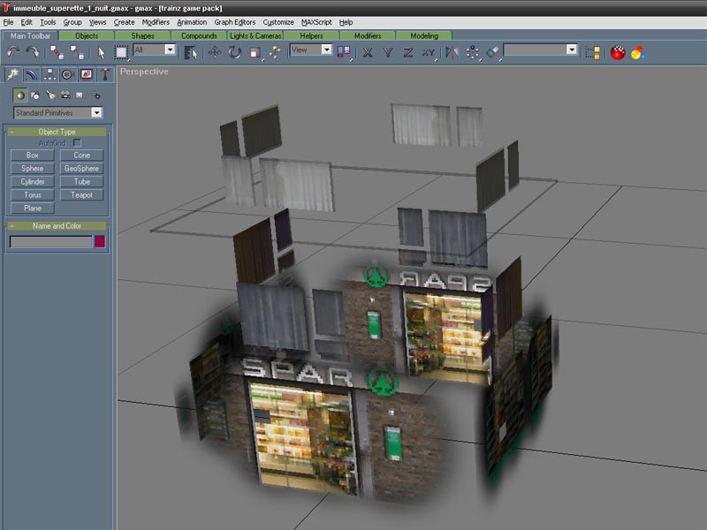Toggle restrict to Z axis constraint

point(408,52)
